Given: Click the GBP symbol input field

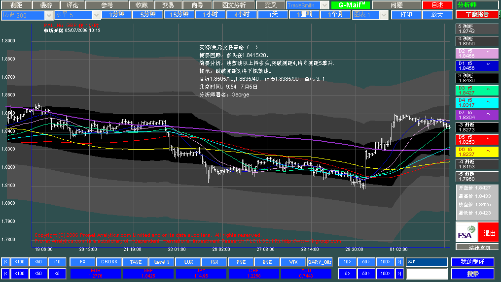Looking at the screenshot, I should 427,262.
